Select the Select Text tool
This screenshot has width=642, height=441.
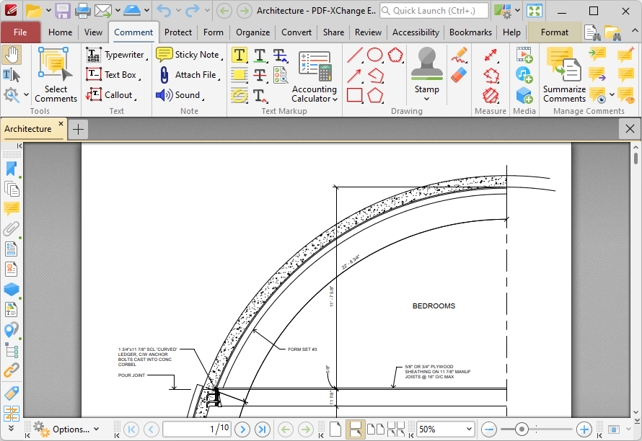click(x=12, y=75)
